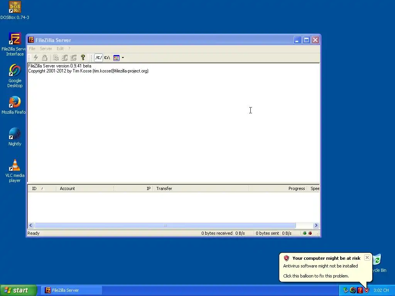Sort connections by IP column header
The height and width of the screenshot is (296, 395).
point(133,188)
